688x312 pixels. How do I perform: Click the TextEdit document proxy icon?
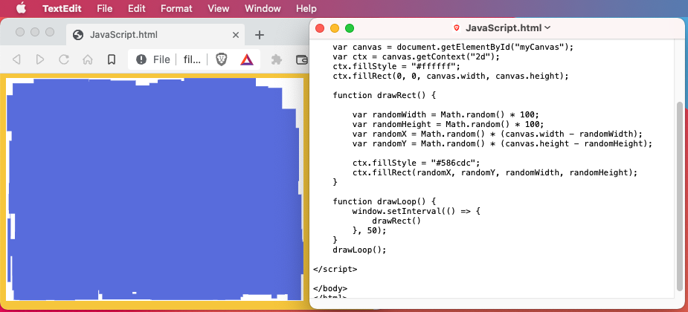click(457, 28)
